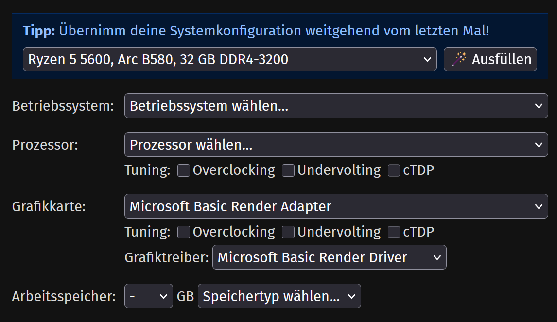Enable Undervolting for the Grafikkarte
Screen dimensions: 557x322
tap(288, 233)
